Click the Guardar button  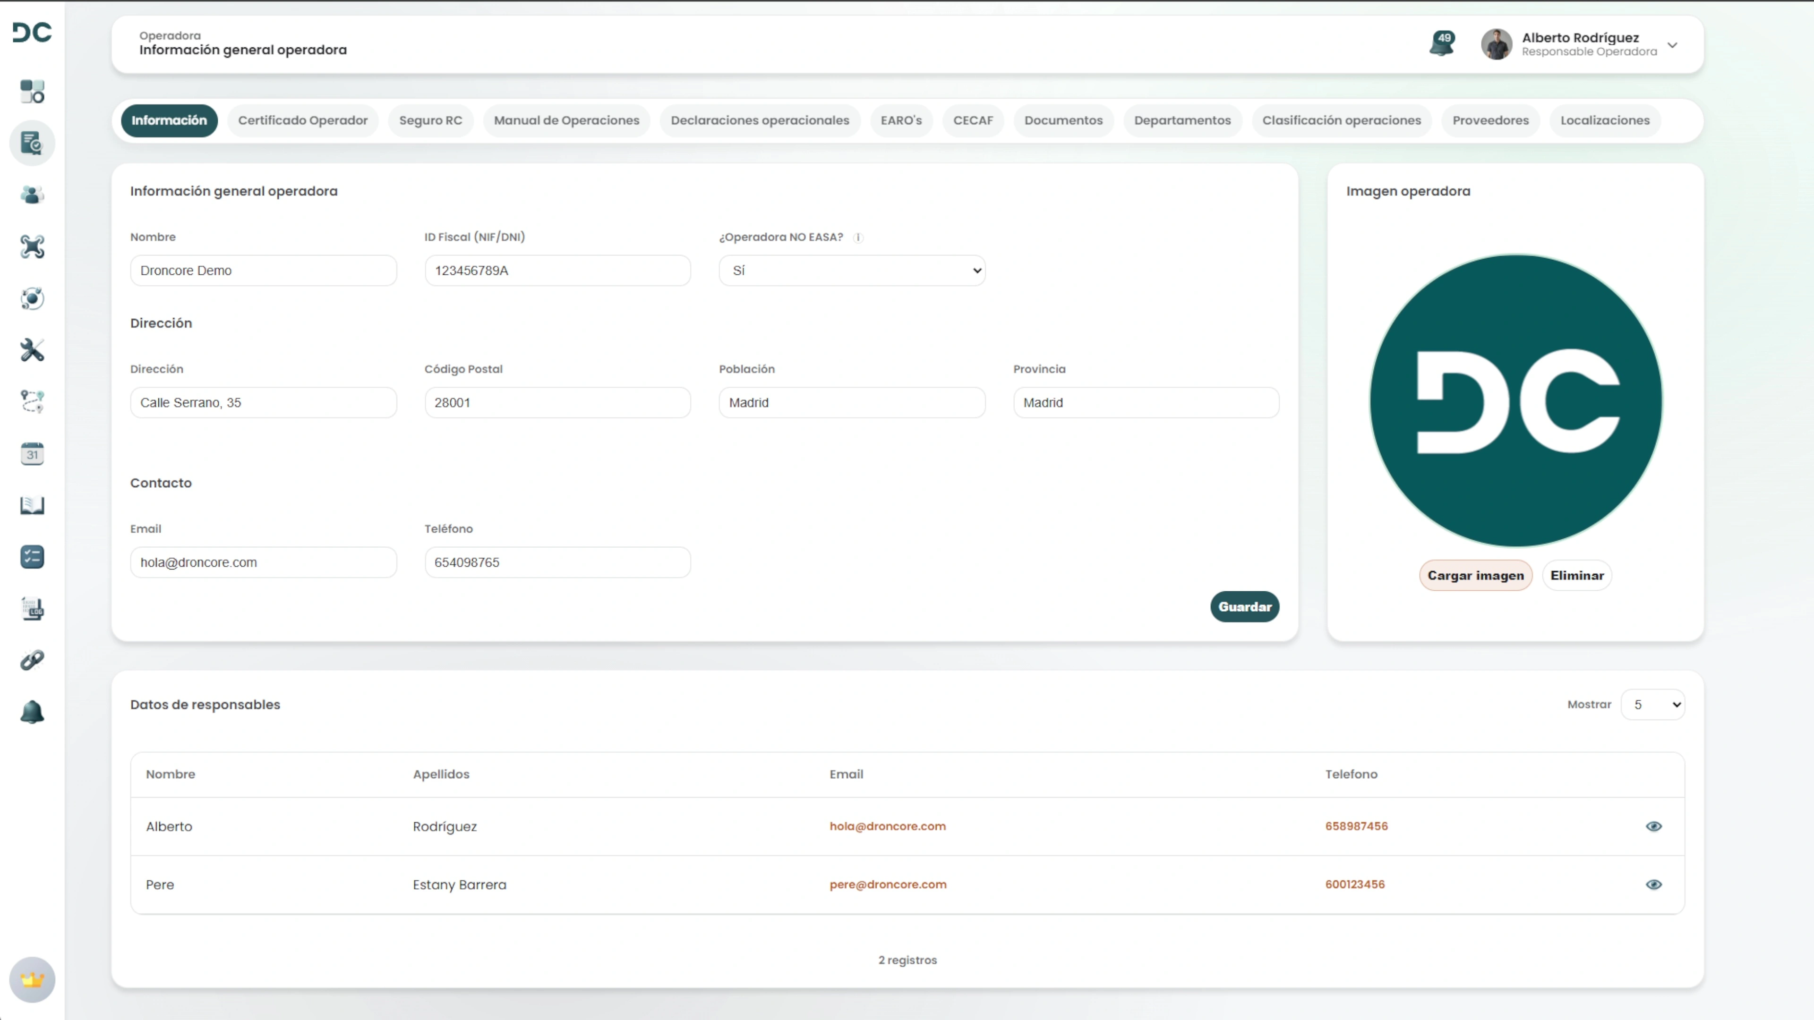coord(1244,607)
